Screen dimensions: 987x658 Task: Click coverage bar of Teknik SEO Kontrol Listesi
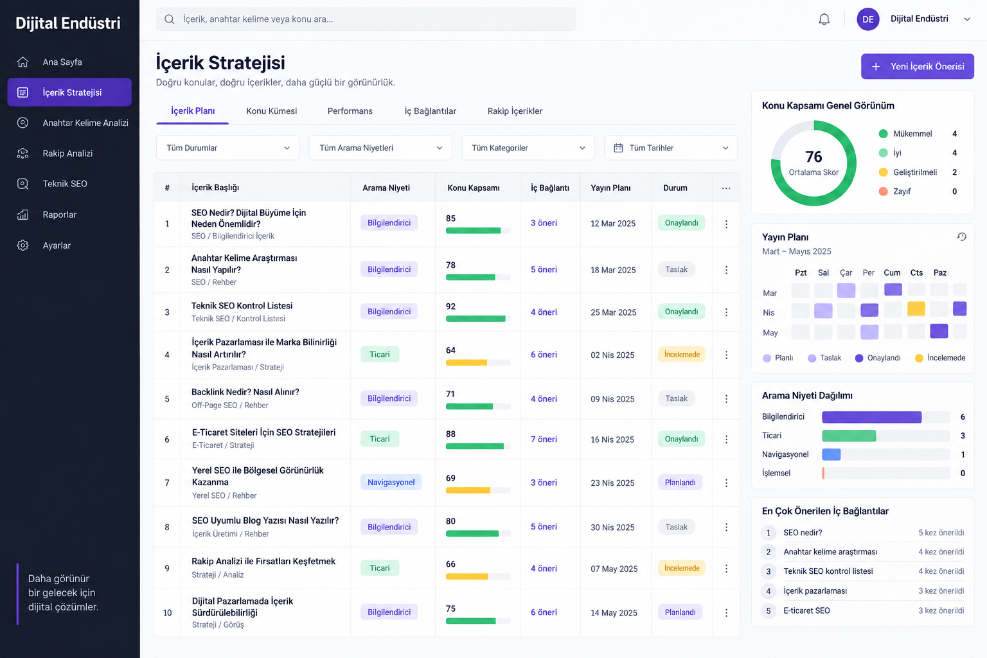coord(477,319)
